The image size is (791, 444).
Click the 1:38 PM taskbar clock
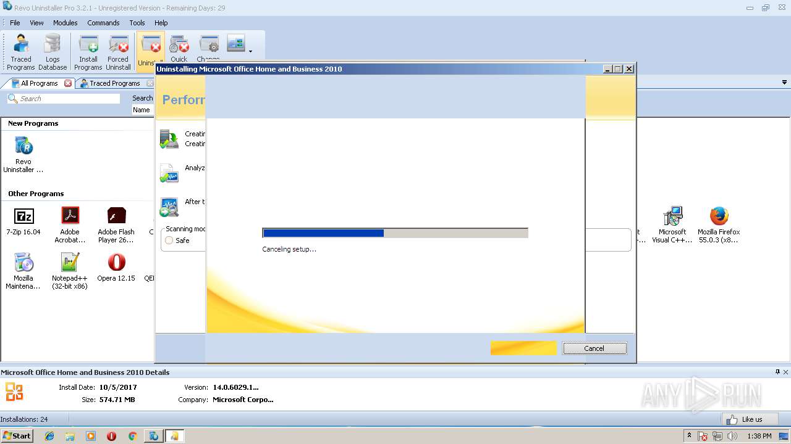pos(759,436)
